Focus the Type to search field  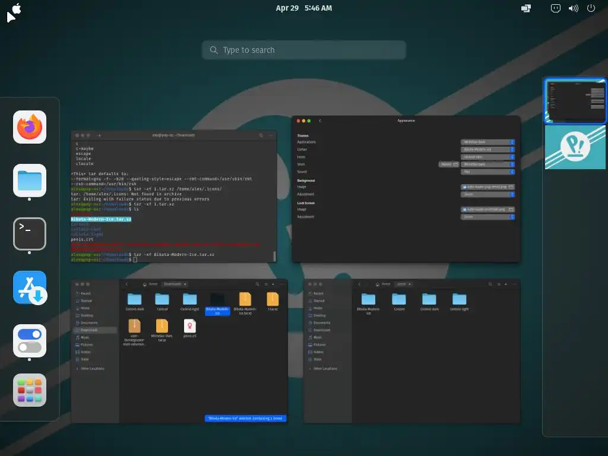click(304, 50)
